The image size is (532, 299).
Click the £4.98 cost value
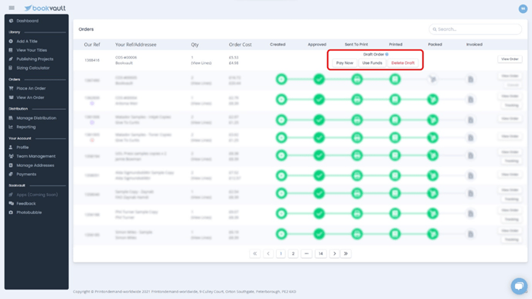tap(234, 63)
